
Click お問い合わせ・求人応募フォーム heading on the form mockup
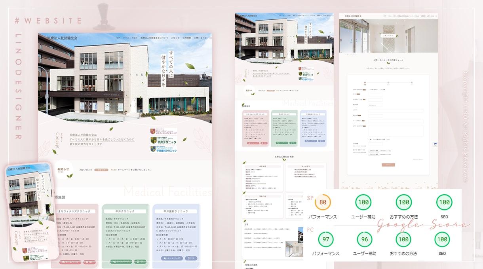tap(388, 60)
